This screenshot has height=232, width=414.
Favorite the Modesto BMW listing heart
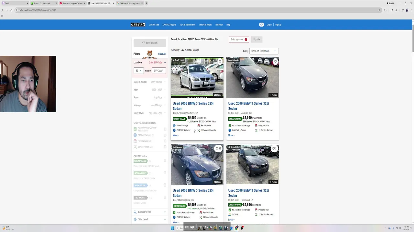[x=276, y=62]
